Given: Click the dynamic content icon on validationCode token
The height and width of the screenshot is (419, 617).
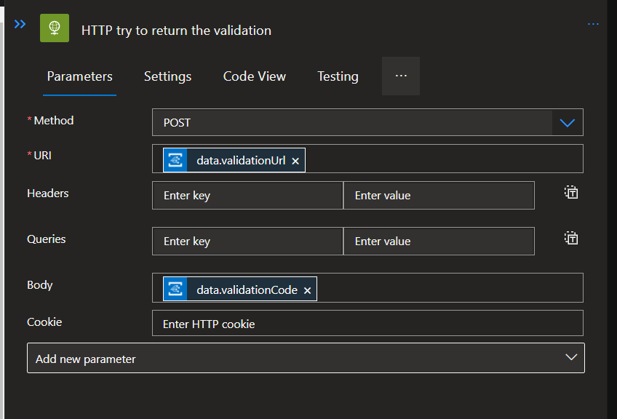Looking at the screenshot, I should 175,290.
